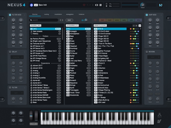Select the 2k10 Hoover preset
The height and width of the screenshot is (128, 171).
110,53
